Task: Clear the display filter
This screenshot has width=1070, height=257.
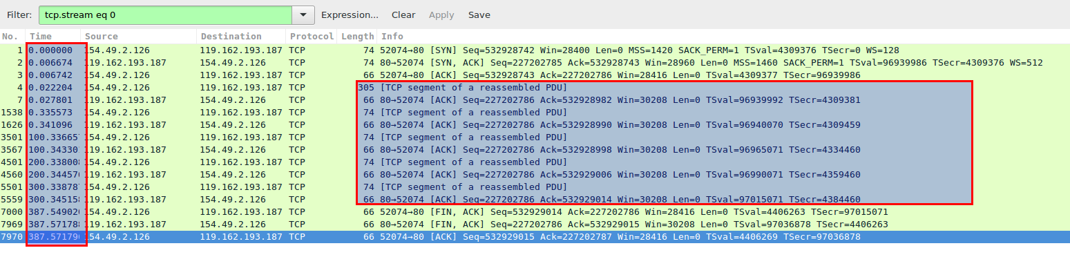Action: pos(403,15)
